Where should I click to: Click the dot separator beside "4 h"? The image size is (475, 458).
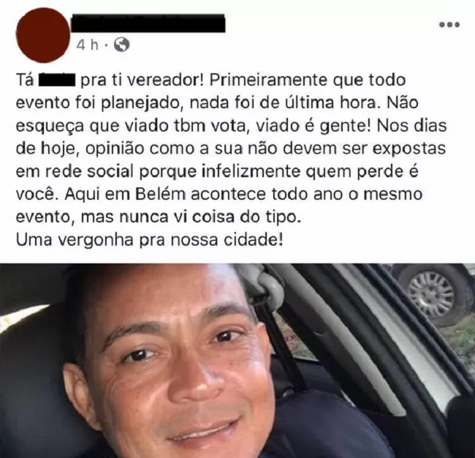point(106,46)
